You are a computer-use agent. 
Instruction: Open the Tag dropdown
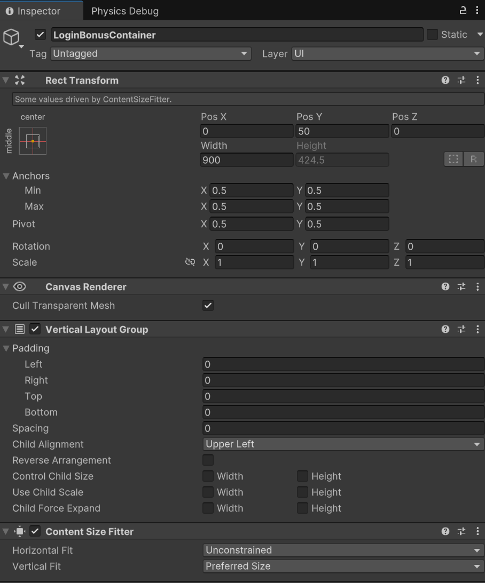(151, 53)
